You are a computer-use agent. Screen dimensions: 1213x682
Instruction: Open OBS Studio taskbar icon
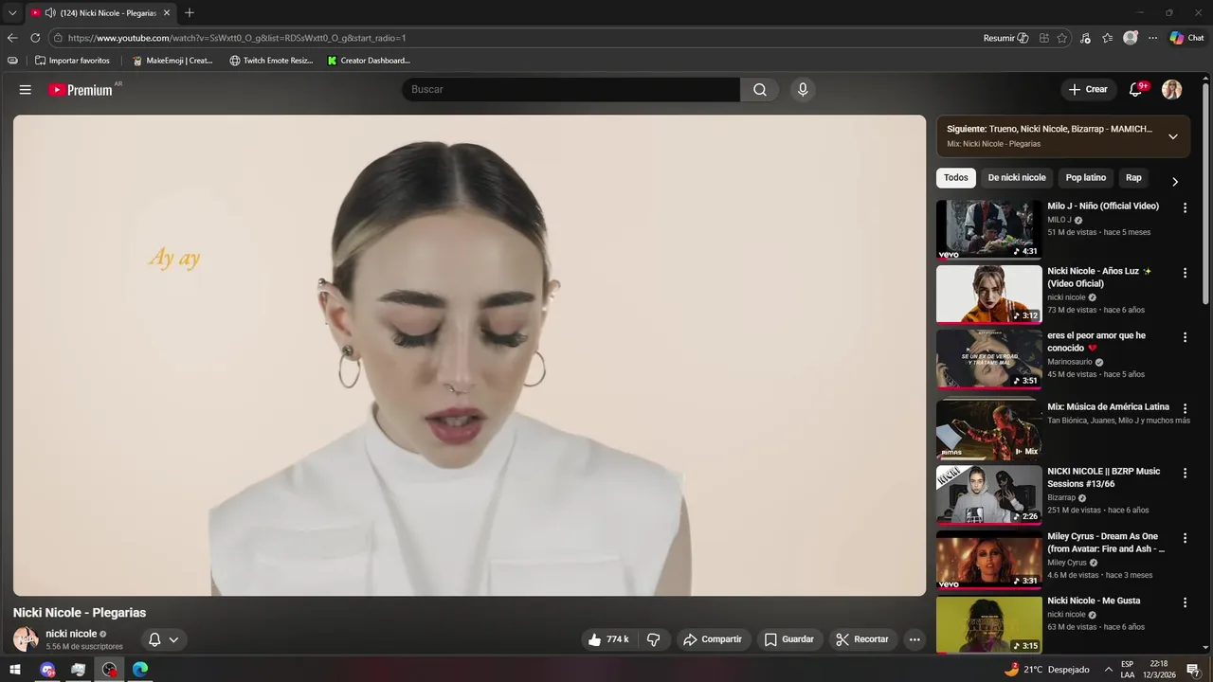(110, 670)
